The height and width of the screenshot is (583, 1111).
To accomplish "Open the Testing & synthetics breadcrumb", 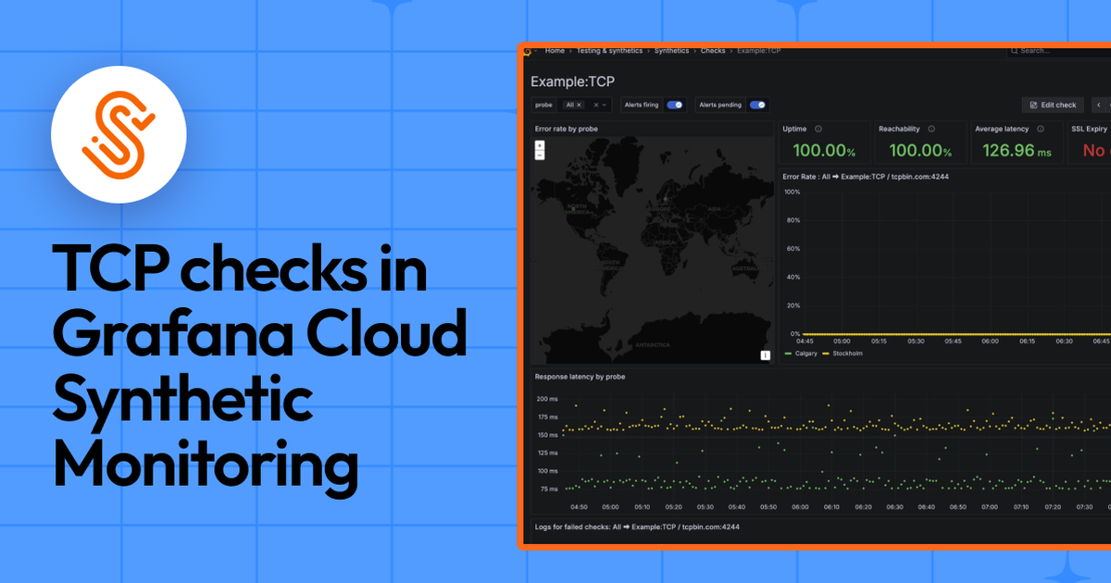I will pyautogui.click(x=609, y=51).
